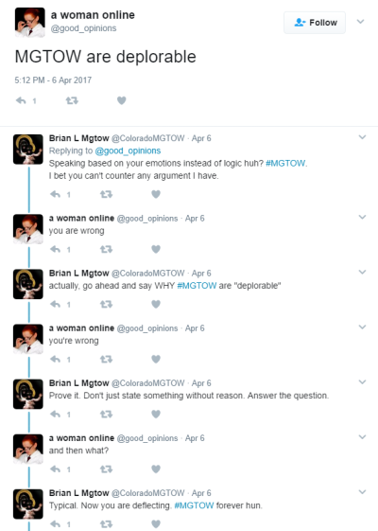Open options chevron on "Prove it" tweet
378x531 pixels.
click(362, 382)
